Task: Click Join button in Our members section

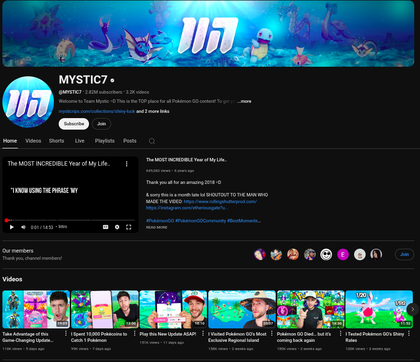Action: 405,254
